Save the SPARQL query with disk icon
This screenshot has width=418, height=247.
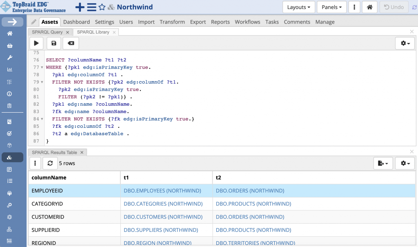coord(54,43)
